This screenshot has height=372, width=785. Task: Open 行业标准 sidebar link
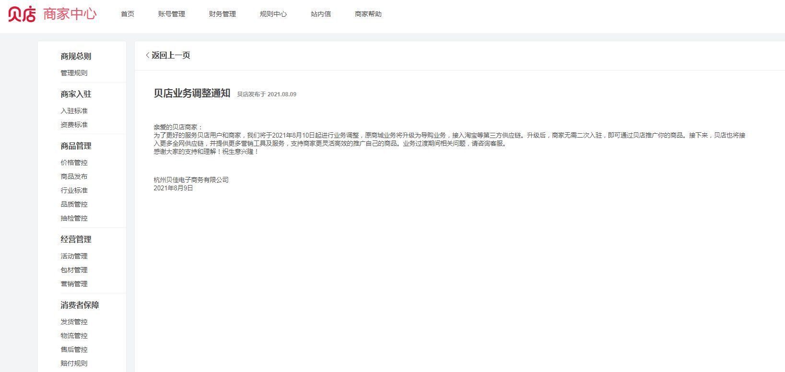74,190
